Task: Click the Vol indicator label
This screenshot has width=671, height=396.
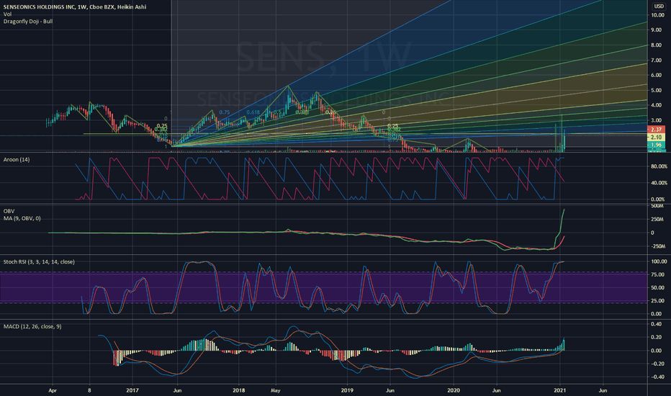Action: point(7,14)
